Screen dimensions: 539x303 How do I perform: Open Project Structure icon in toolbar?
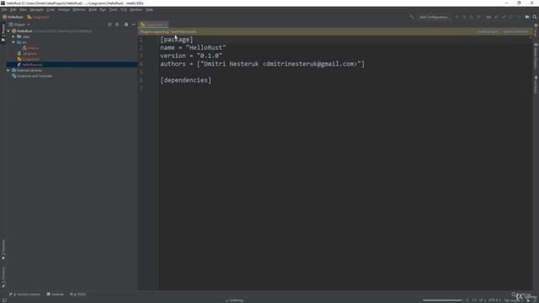pos(527,17)
